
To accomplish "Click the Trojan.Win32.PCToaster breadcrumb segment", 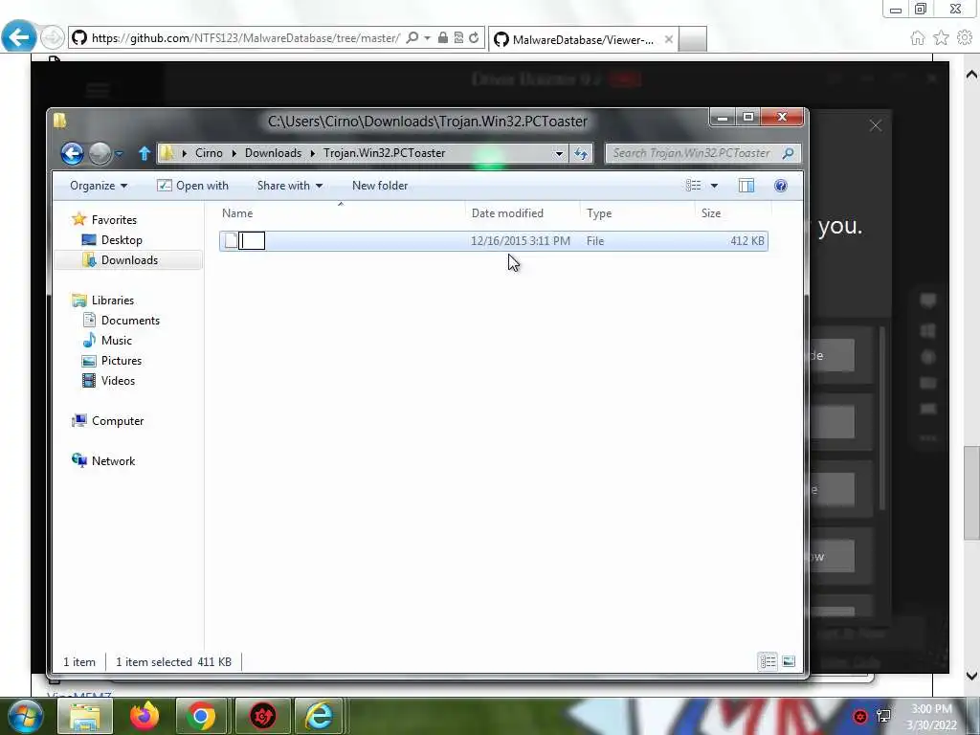I will pyautogui.click(x=385, y=153).
